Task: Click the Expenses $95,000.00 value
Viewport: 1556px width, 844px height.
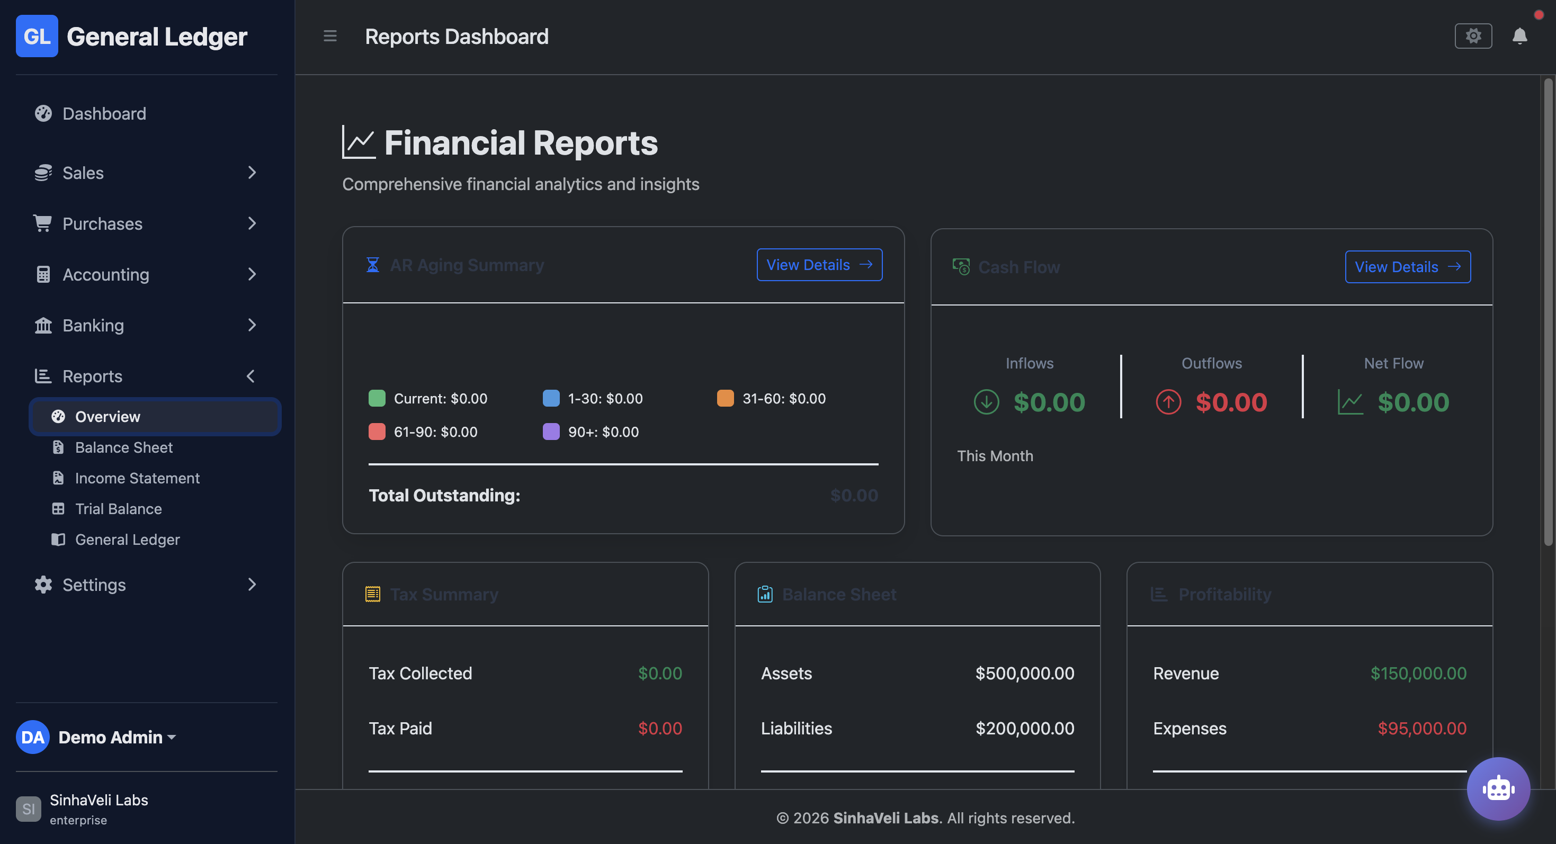Action: pyautogui.click(x=1422, y=728)
